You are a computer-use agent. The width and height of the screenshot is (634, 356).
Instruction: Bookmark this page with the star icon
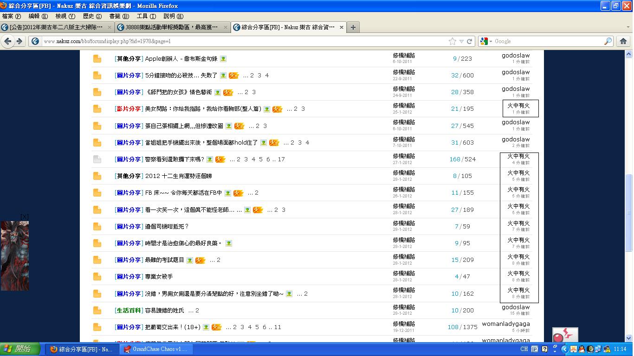tap(452, 41)
